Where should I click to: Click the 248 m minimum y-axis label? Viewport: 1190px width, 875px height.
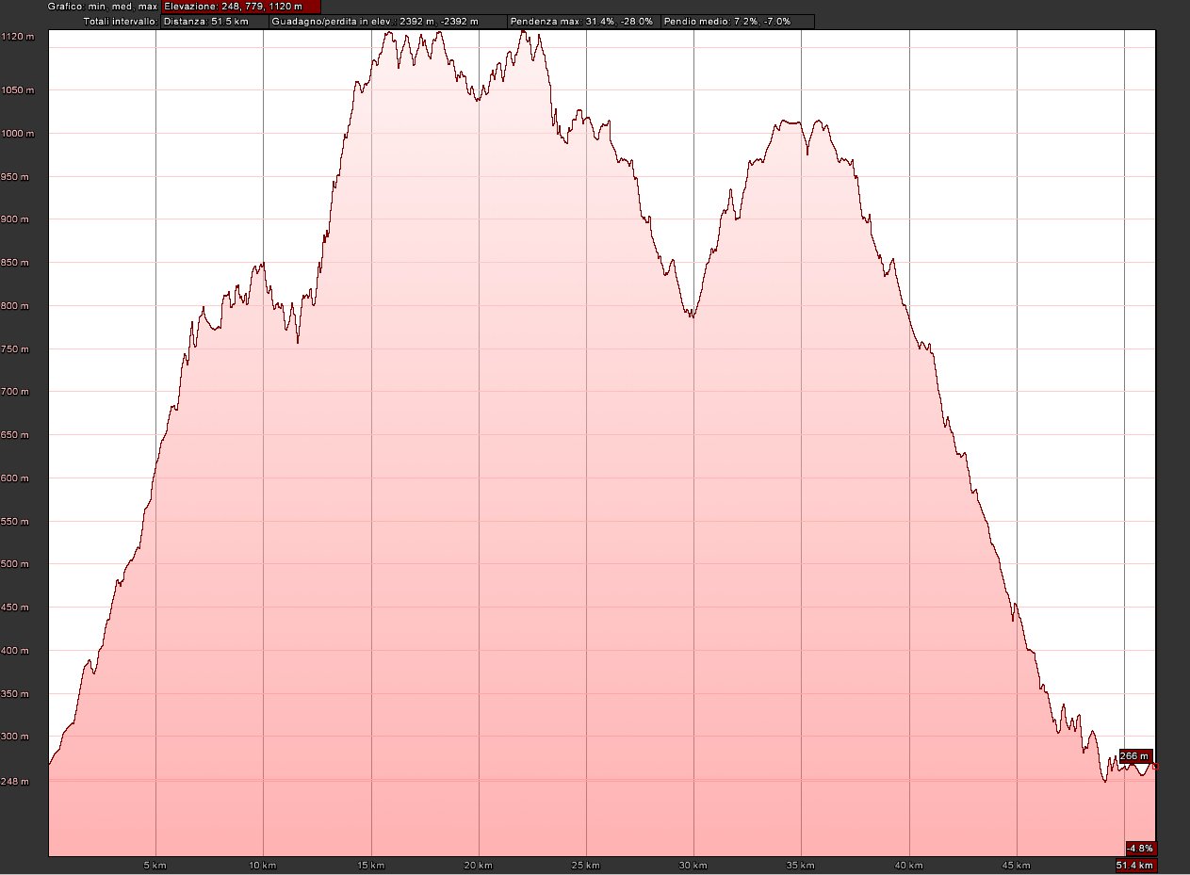click(17, 782)
